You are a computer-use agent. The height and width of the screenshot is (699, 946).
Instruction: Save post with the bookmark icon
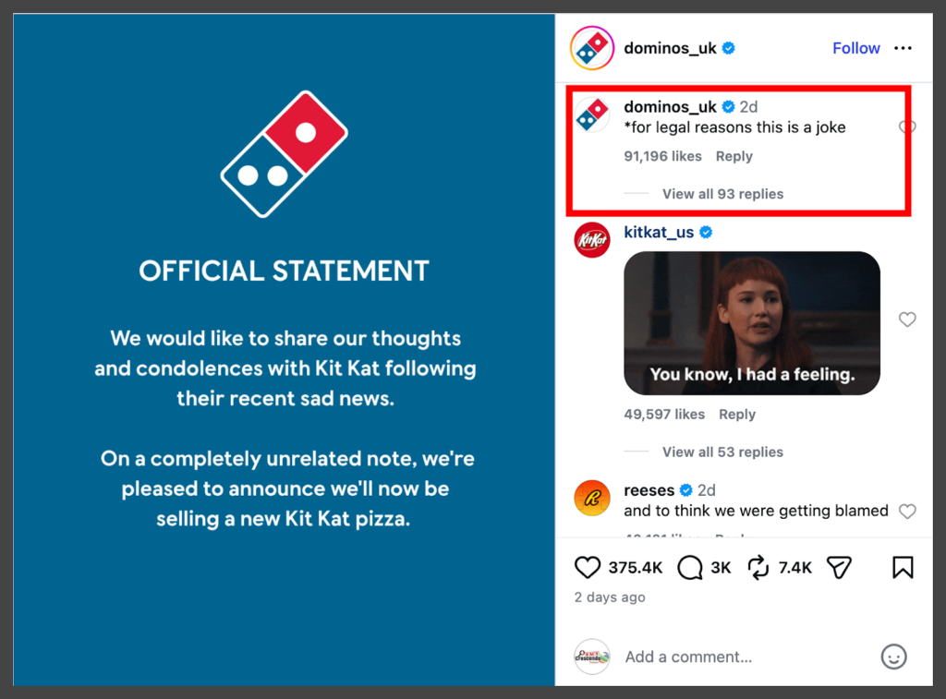click(903, 567)
